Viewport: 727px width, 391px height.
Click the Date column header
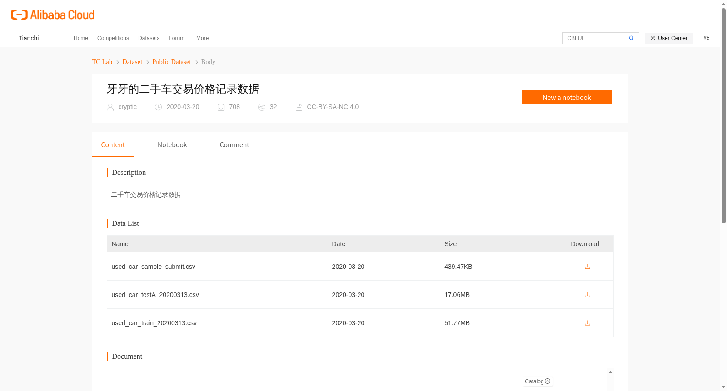[339, 244]
